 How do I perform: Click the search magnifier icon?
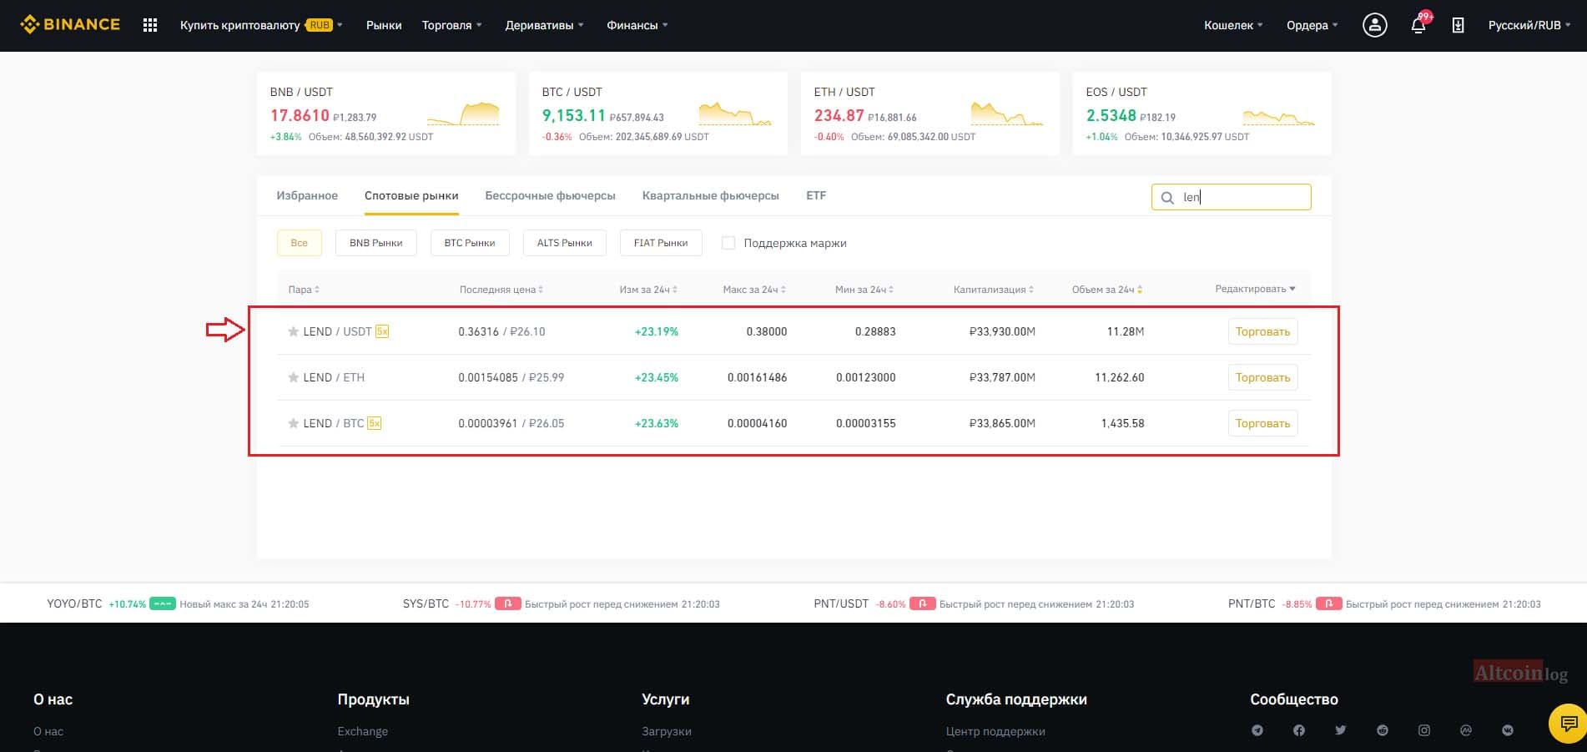tap(1167, 198)
